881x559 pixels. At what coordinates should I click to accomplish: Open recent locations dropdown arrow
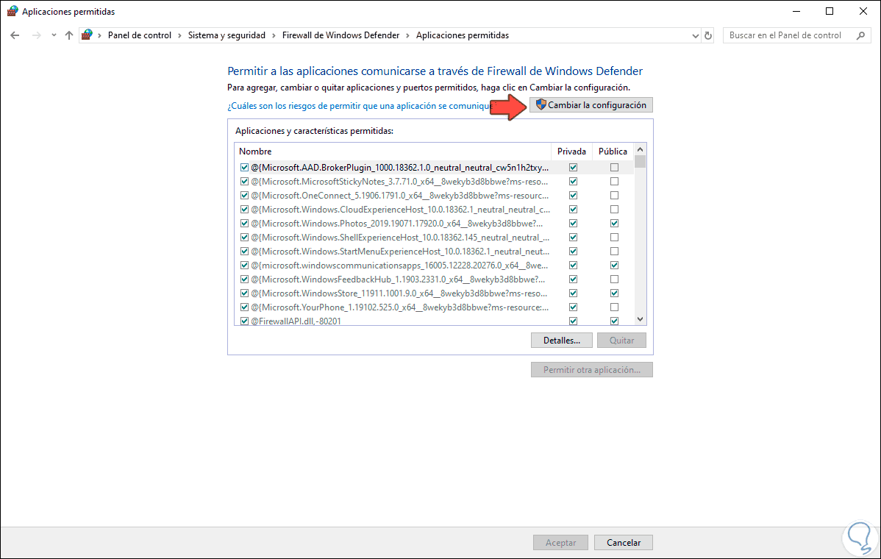coord(54,35)
